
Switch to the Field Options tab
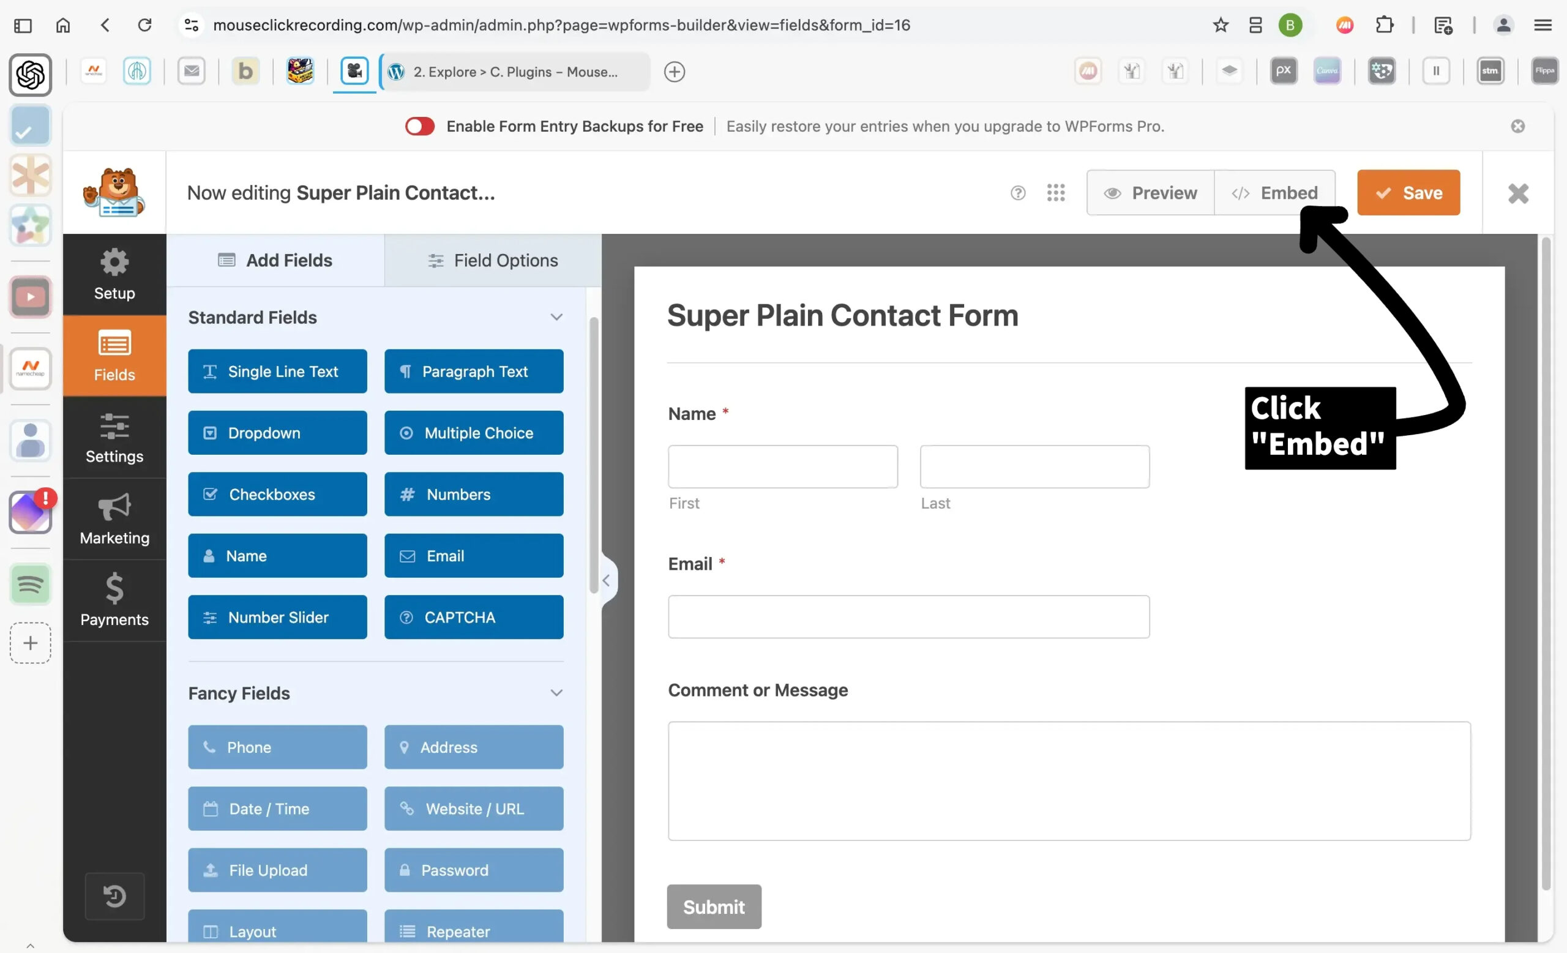click(x=493, y=260)
